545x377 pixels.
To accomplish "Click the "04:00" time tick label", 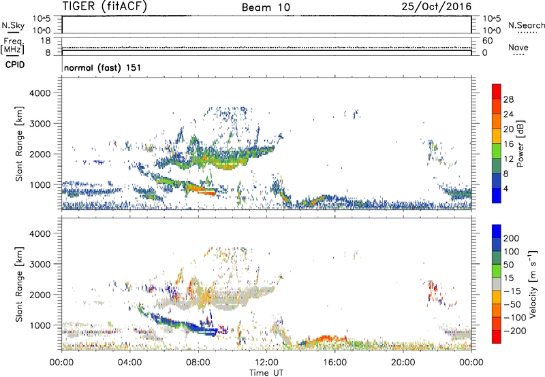I will tap(130, 363).
